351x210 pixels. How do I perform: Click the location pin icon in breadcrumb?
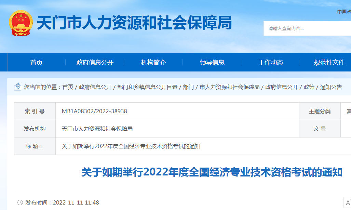(18, 87)
